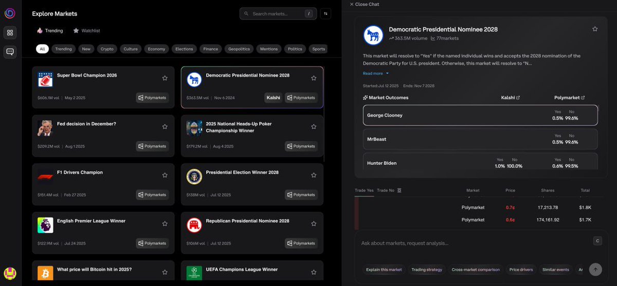Select the Trending category chip
617x286 pixels.
point(64,49)
